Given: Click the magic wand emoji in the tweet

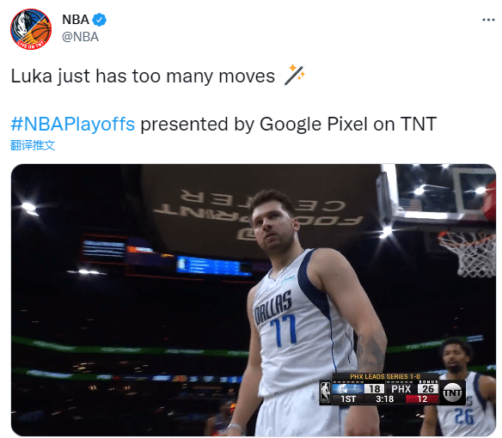Looking at the screenshot, I should point(294,76).
